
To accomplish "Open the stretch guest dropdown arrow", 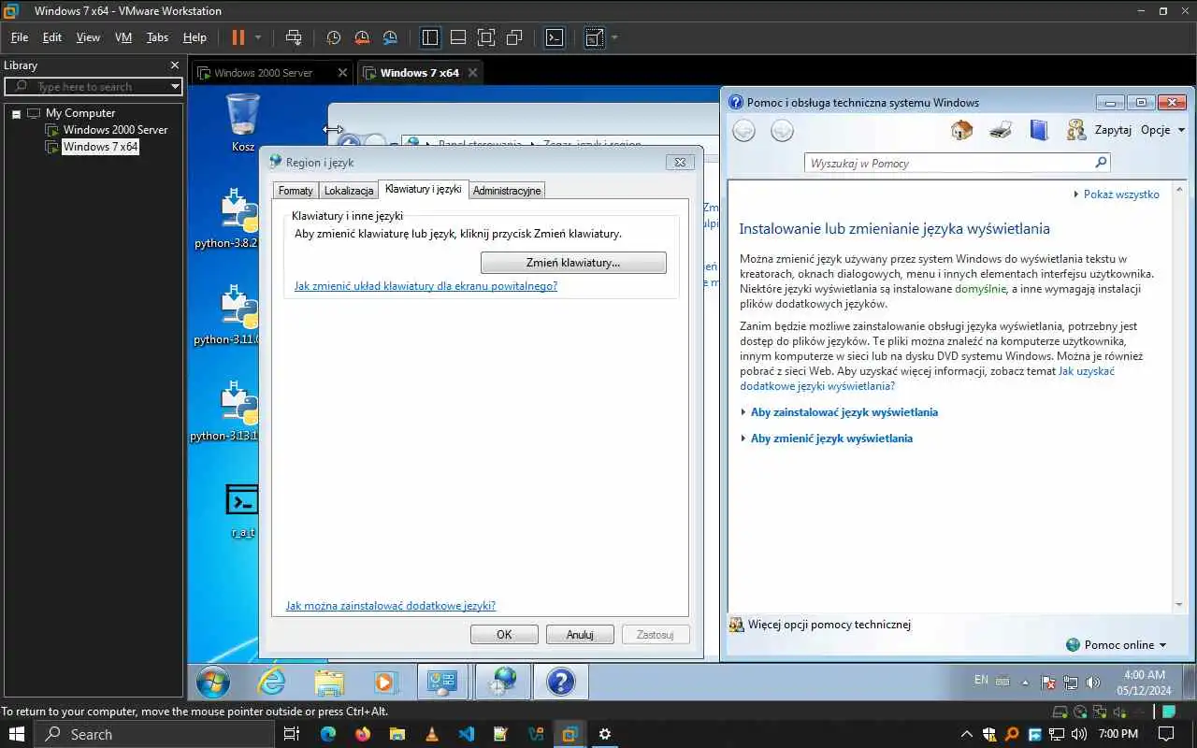I will click(614, 37).
